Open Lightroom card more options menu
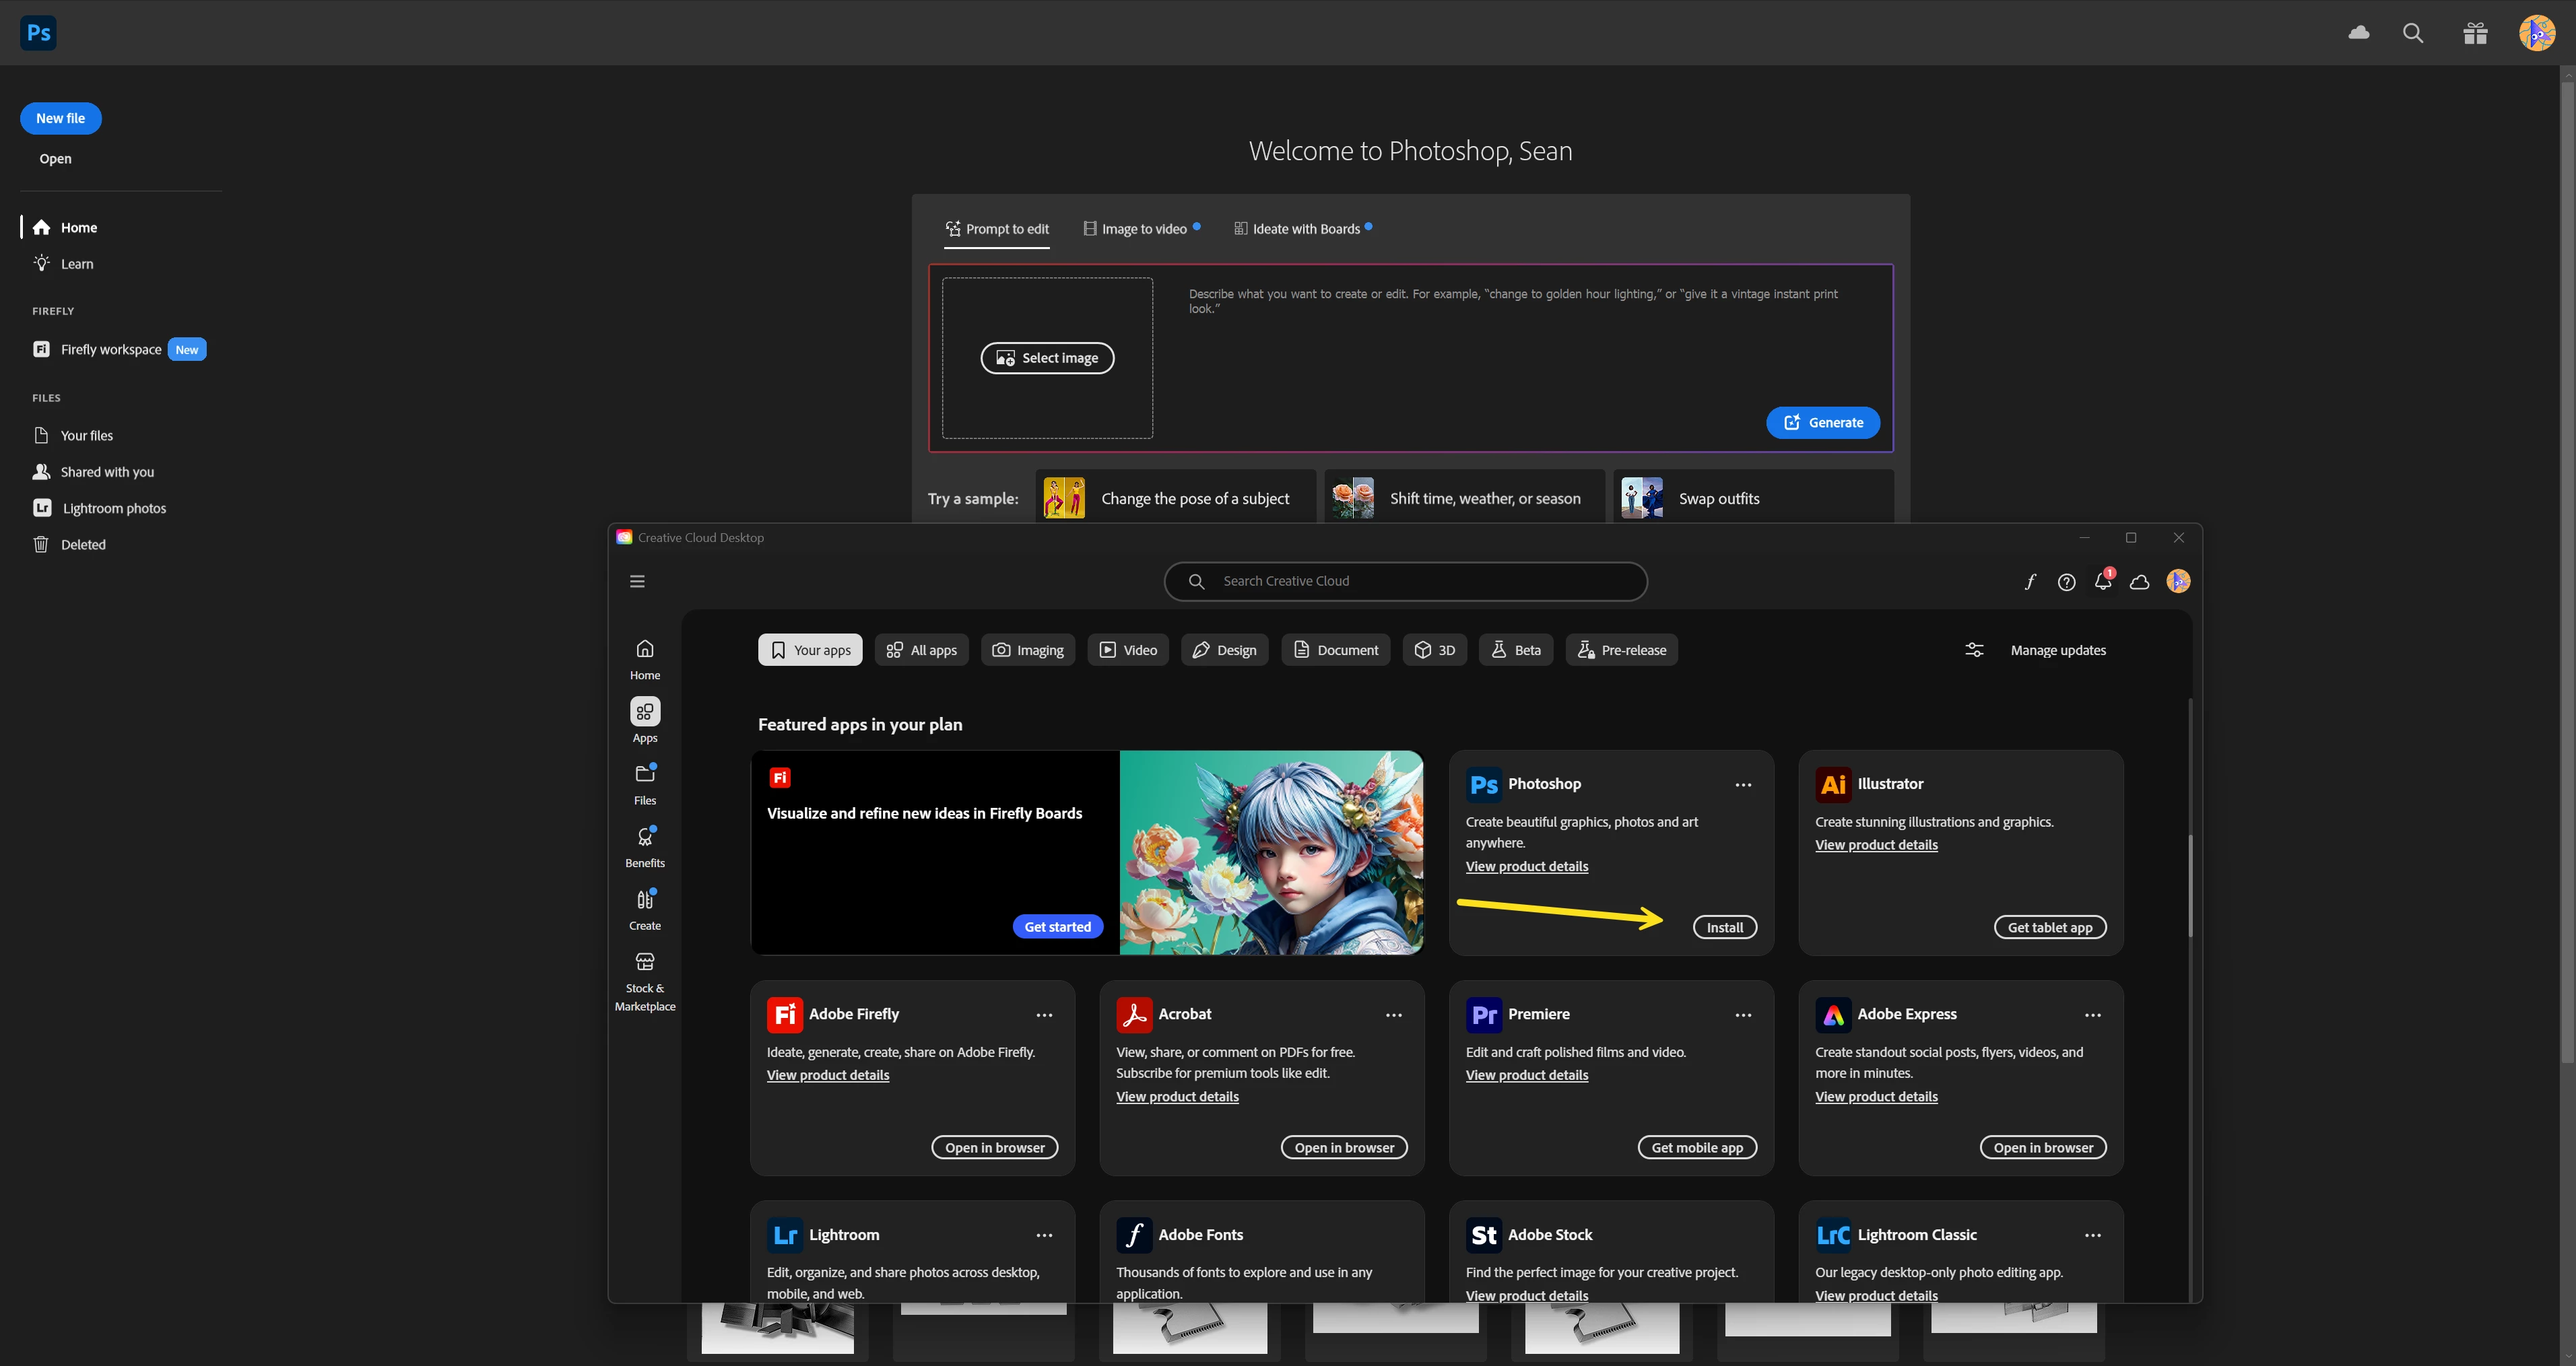Viewport: 2576px width, 1366px height. 1044,1235
